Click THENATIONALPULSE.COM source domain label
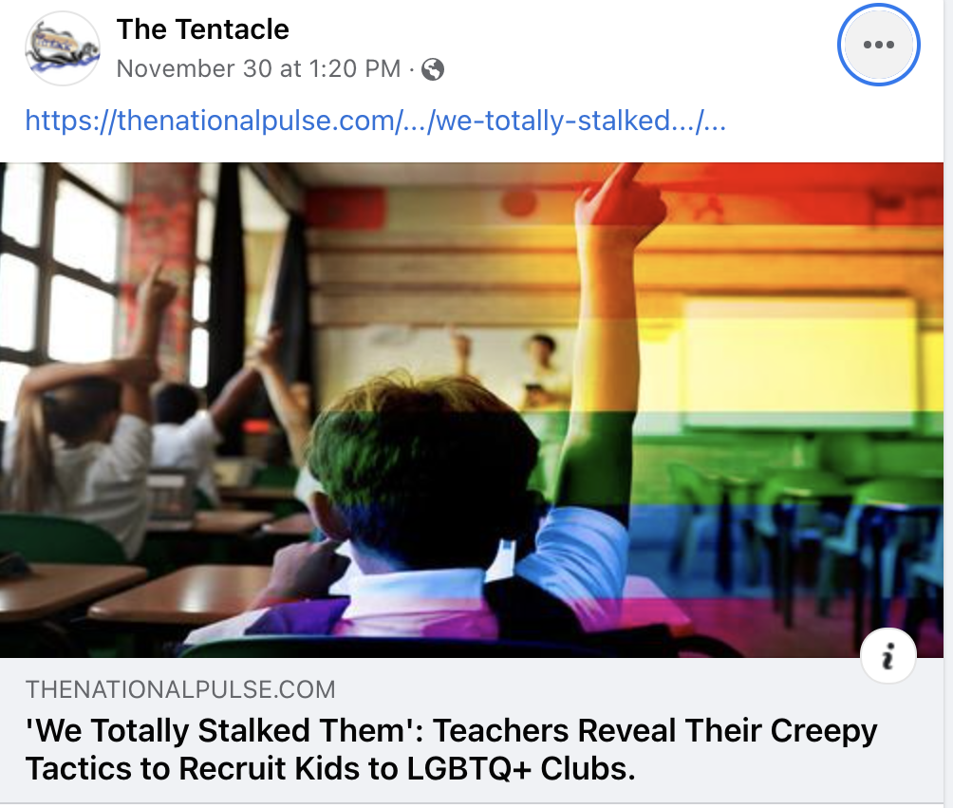The width and height of the screenshot is (953, 808). click(x=180, y=689)
